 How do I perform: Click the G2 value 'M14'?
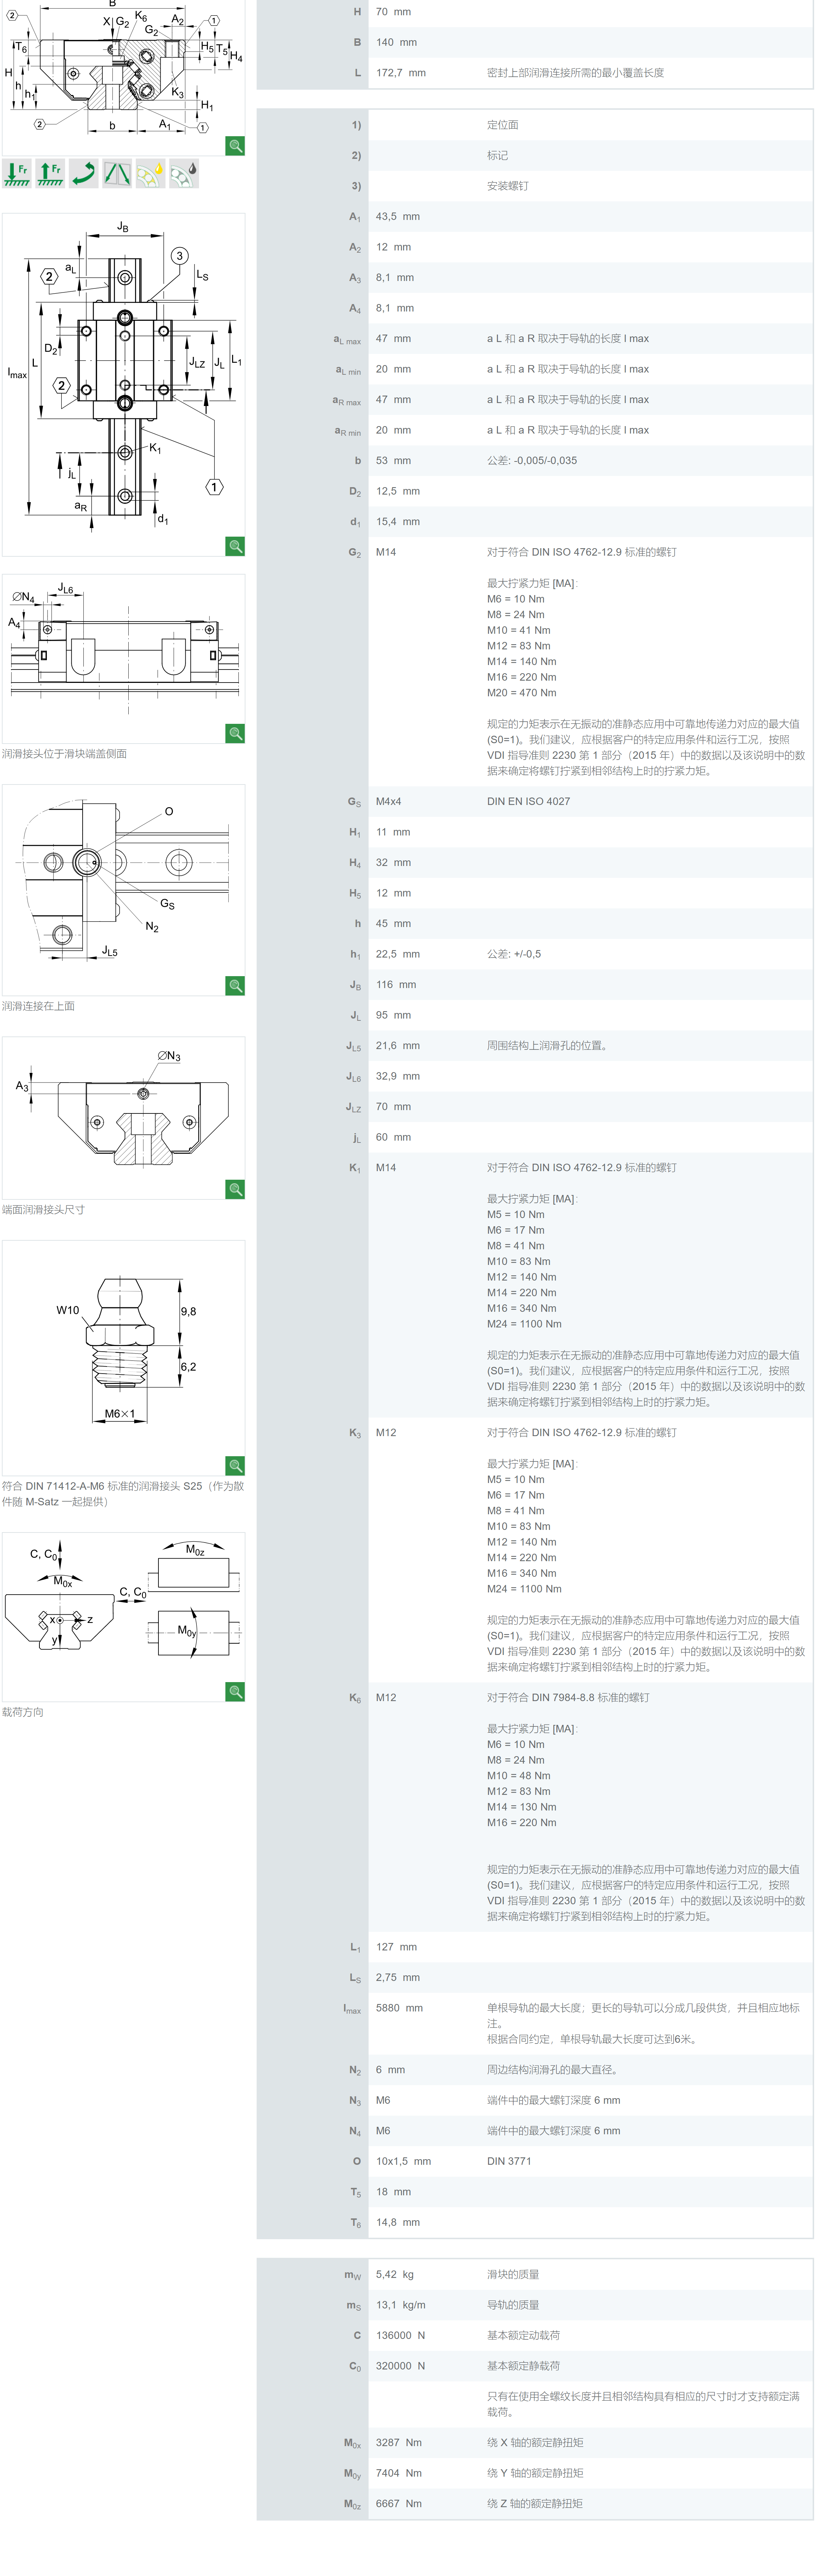pos(386,552)
